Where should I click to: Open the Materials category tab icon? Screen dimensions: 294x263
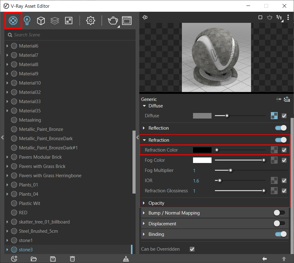click(13, 20)
